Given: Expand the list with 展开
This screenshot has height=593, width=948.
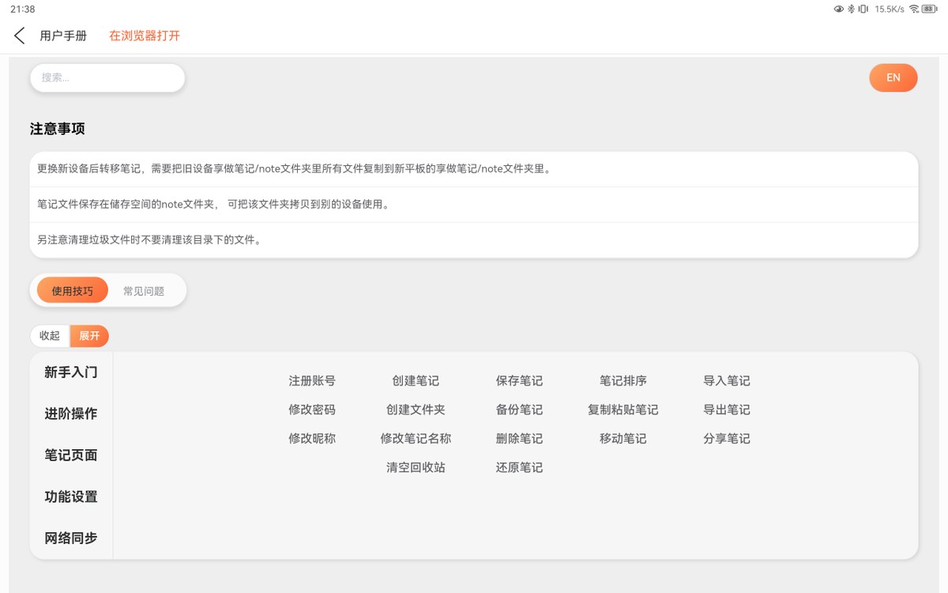Looking at the screenshot, I should point(88,335).
